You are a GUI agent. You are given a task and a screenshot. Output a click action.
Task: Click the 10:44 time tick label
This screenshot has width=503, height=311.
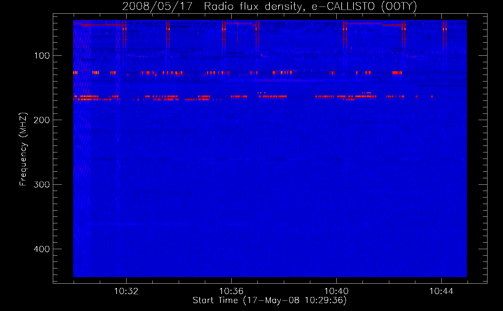click(441, 291)
